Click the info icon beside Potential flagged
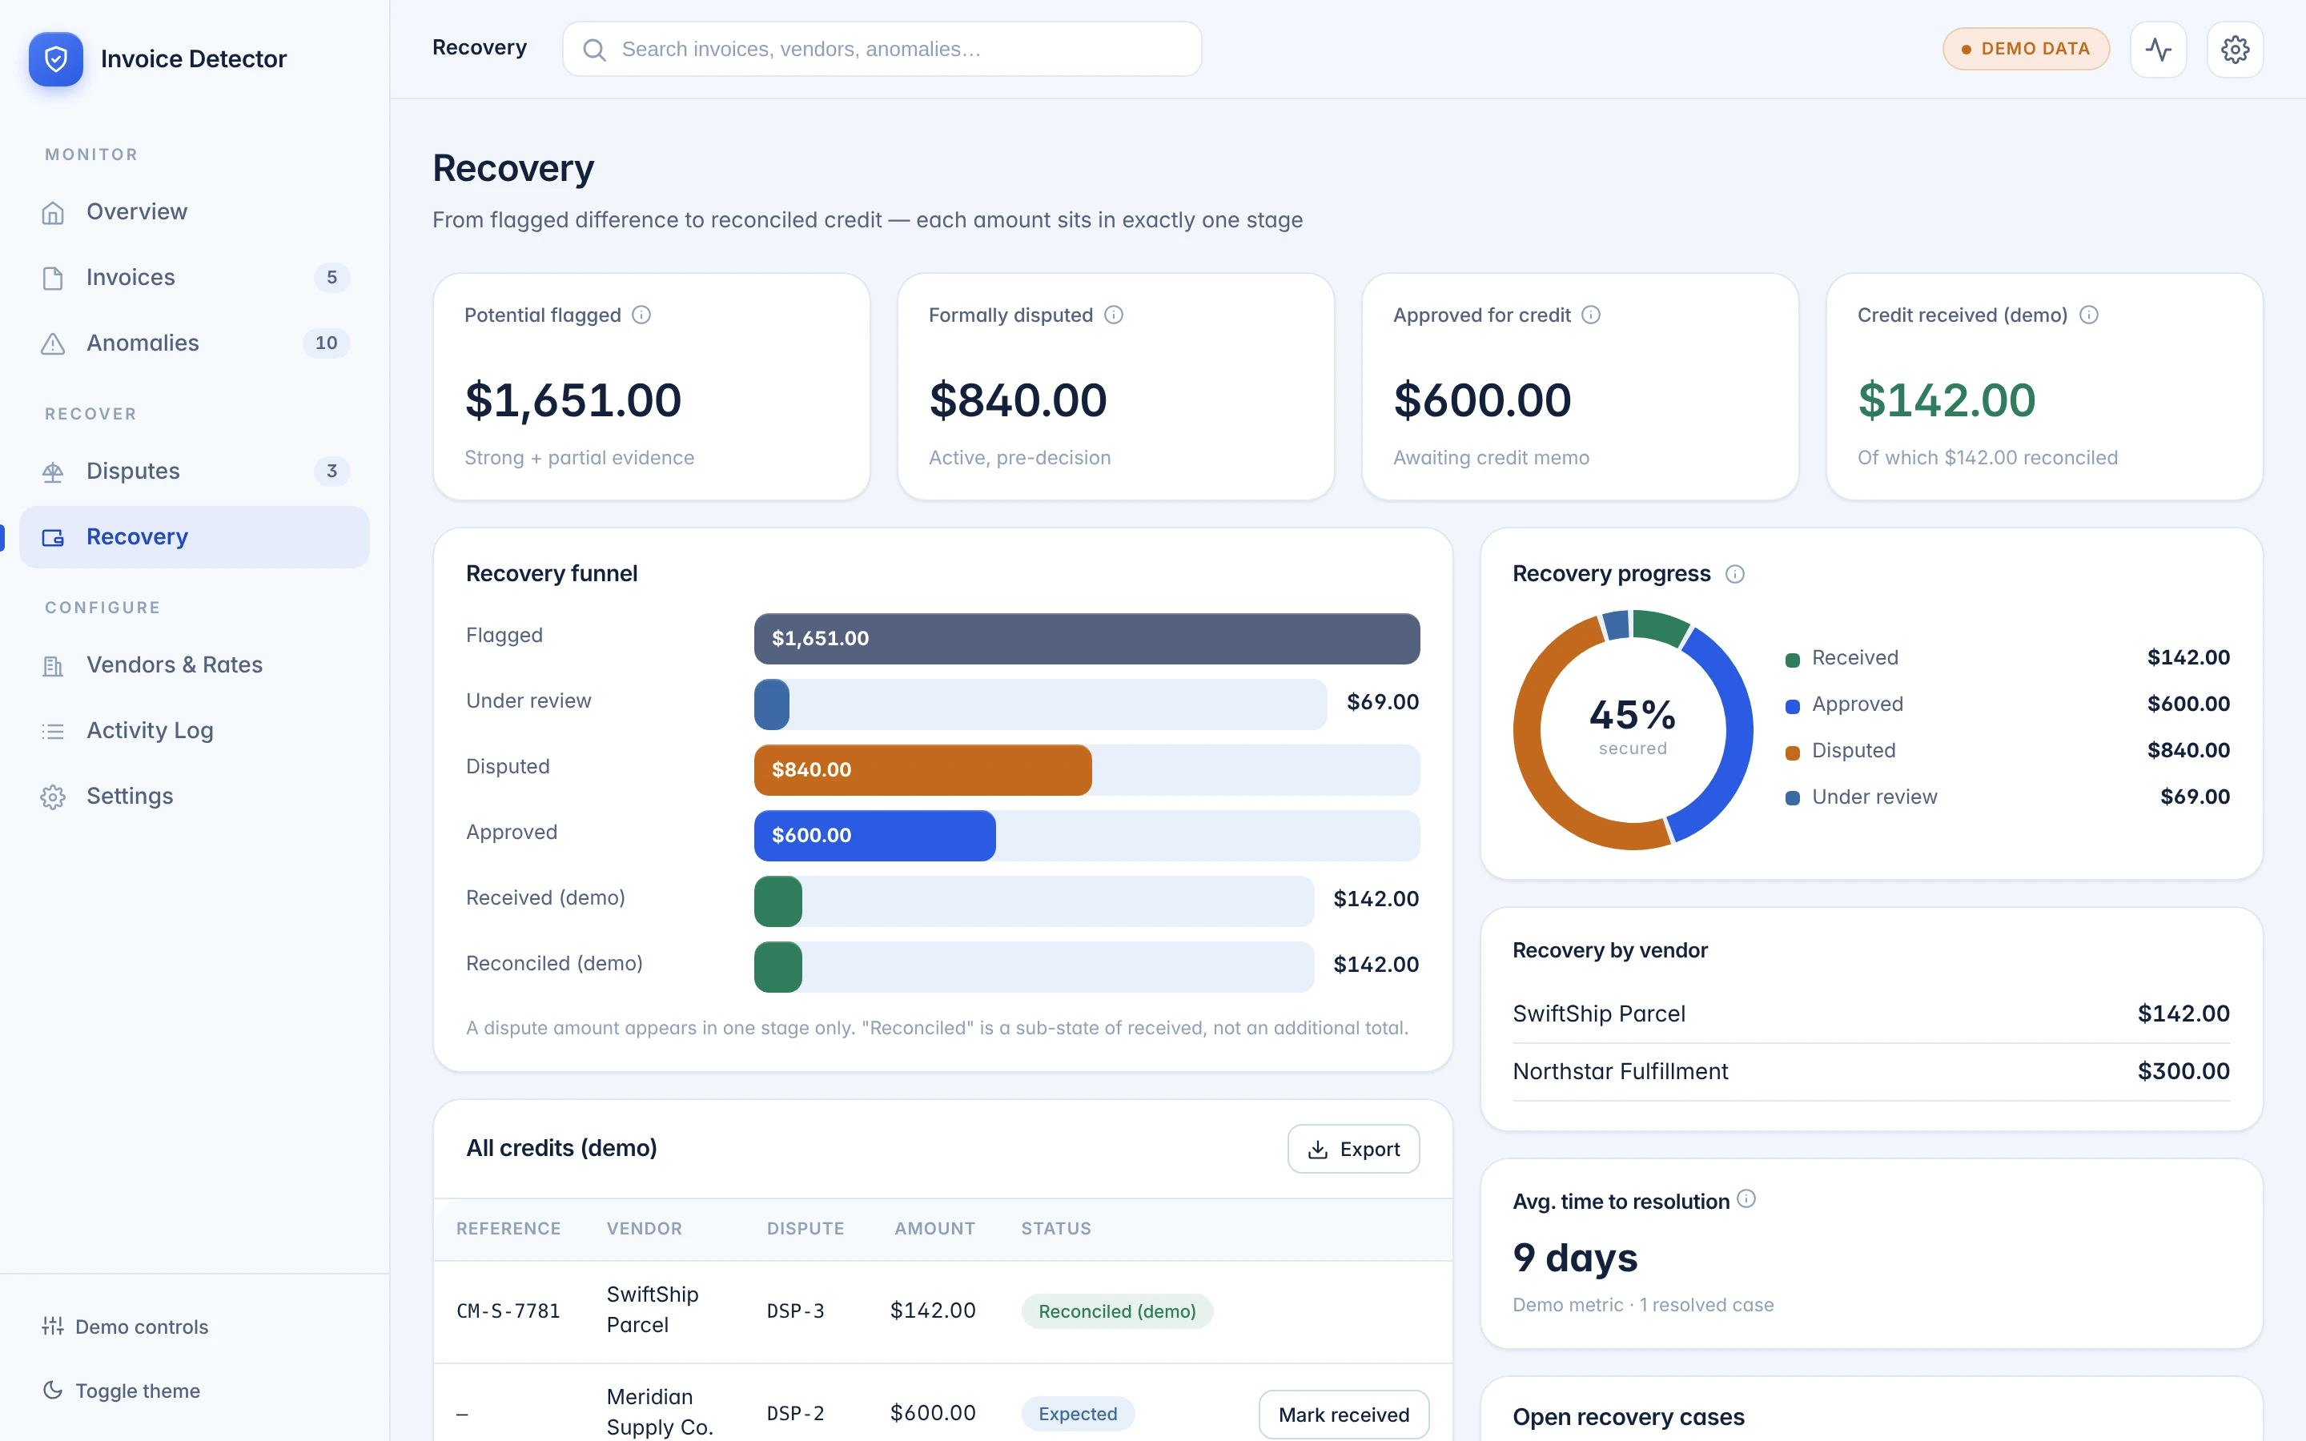The image size is (2306, 1441). pyautogui.click(x=641, y=315)
